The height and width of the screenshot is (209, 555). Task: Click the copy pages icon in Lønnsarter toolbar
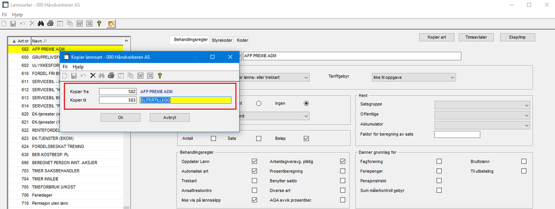(70, 24)
